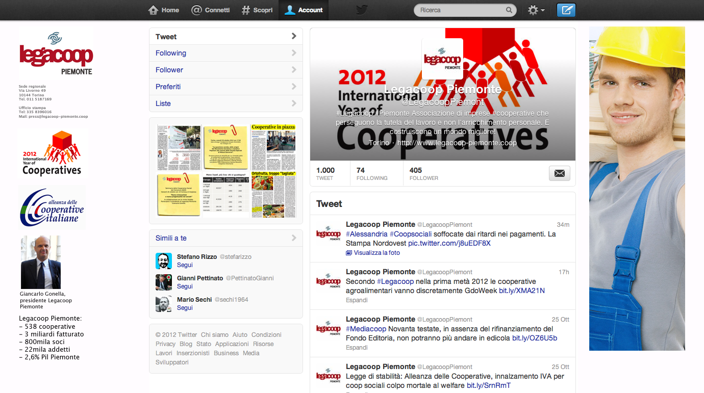Viewport: 704px width, 393px height.
Task: Click Stefano Rizzo's avatar
Action: tap(164, 261)
